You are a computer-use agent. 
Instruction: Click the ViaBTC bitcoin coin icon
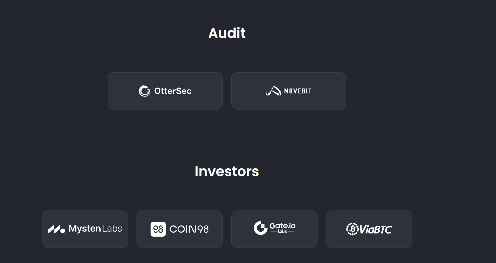pyautogui.click(x=352, y=229)
